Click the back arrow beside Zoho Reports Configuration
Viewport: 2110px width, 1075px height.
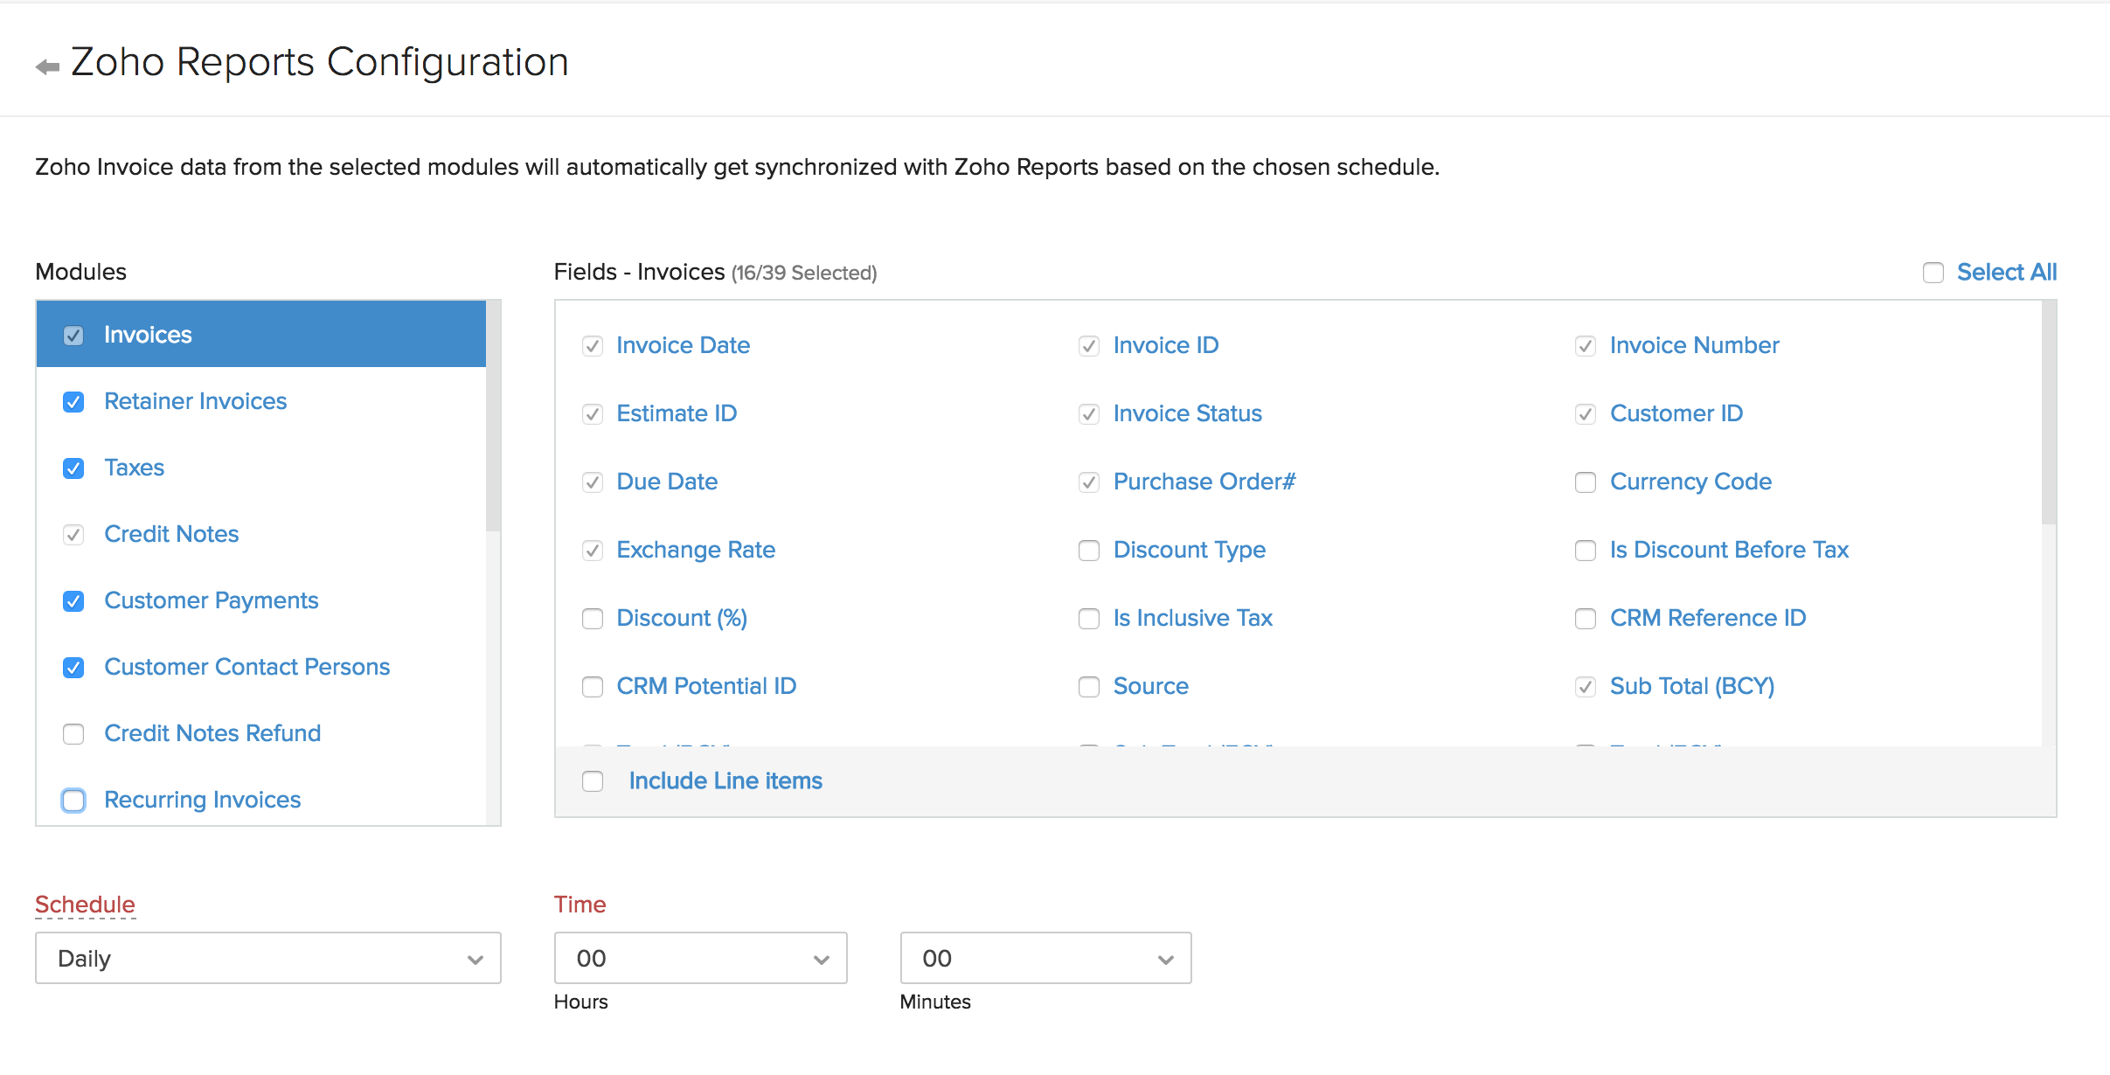point(47,66)
